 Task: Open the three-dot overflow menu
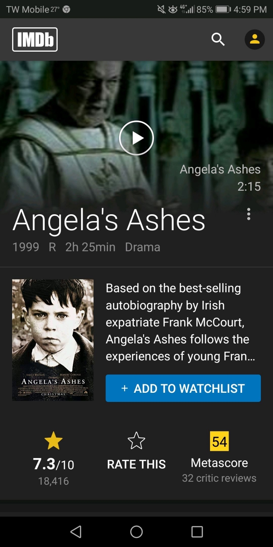coord(249,214)
